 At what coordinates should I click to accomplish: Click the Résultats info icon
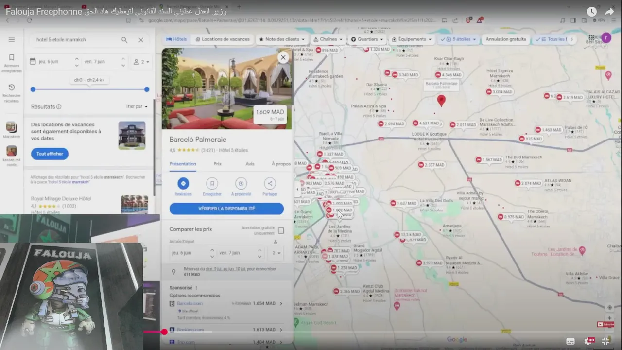[x=59, y=107]
